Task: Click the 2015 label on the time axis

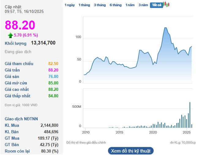Action: click(119, 132)
